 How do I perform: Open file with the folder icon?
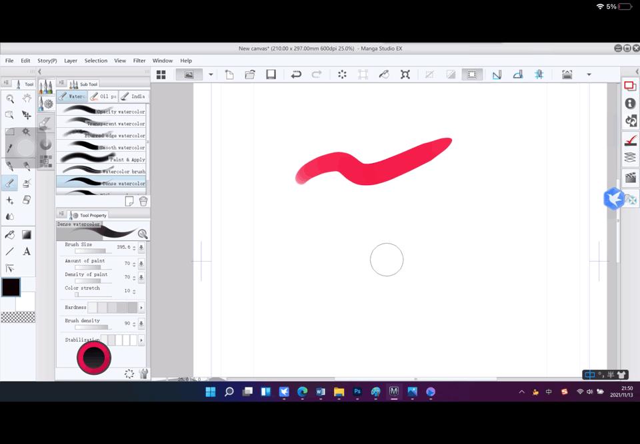(250, 75)
